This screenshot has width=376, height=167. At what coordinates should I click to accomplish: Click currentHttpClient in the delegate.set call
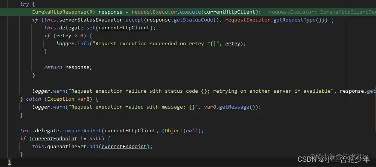124,28
